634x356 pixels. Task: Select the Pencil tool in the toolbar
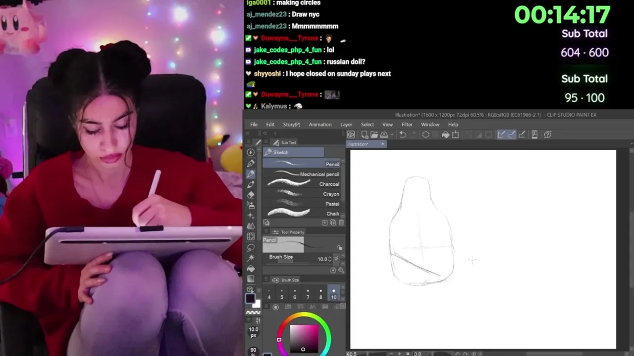pos(251,174)
